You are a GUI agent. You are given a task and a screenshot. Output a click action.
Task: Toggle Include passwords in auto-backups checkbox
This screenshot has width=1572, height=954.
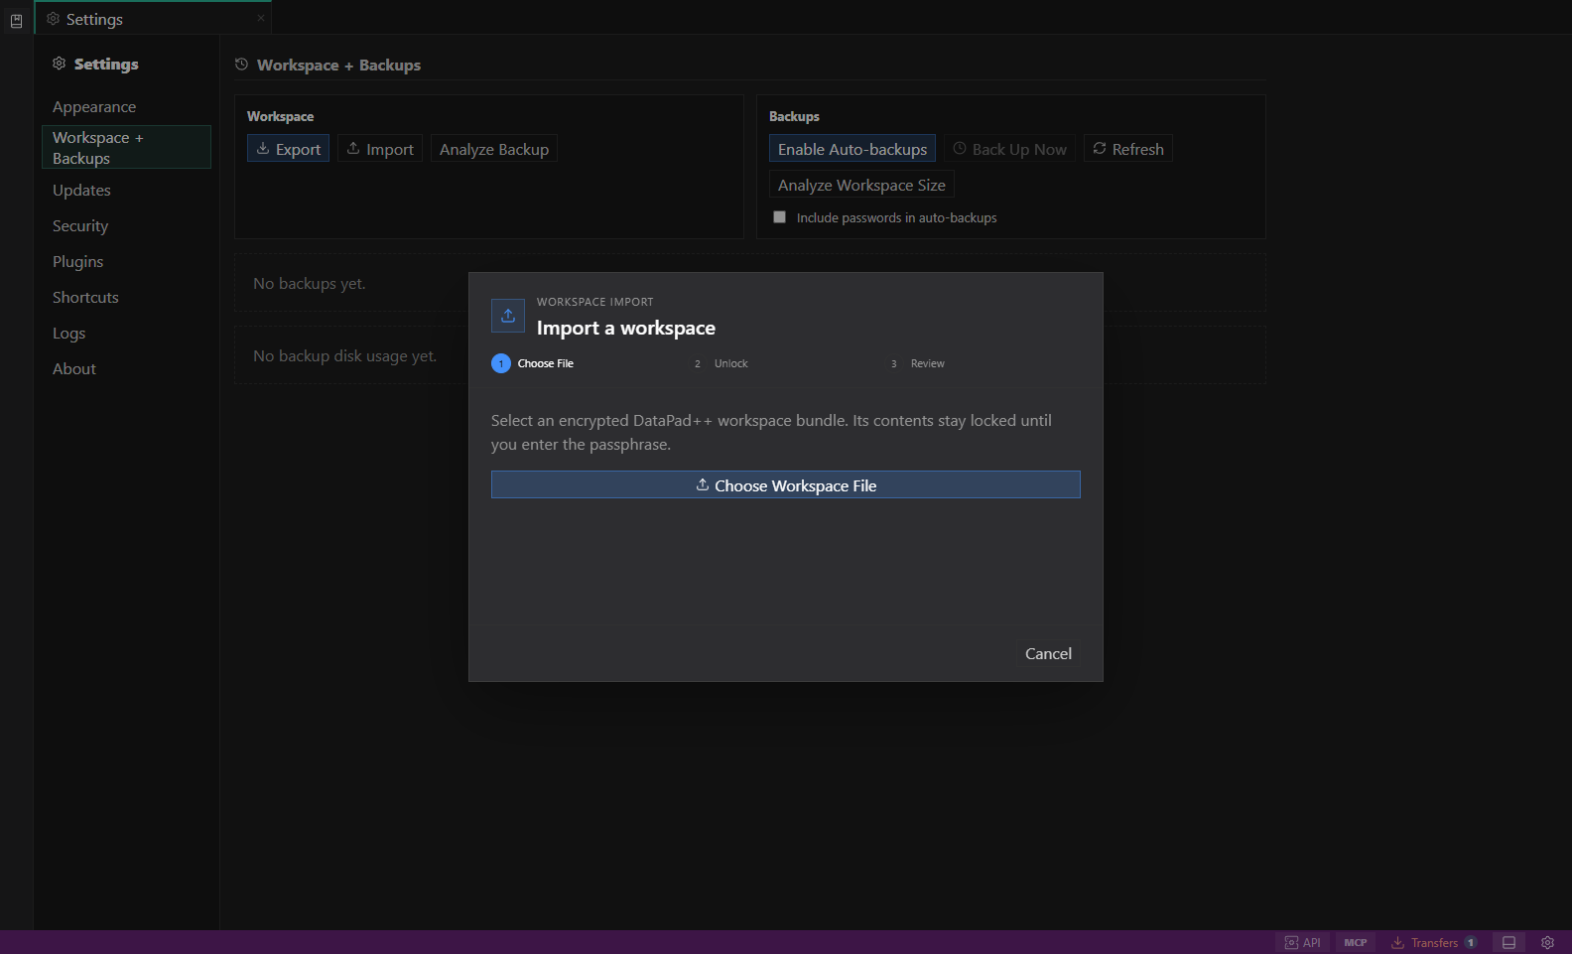coord(779,217)
